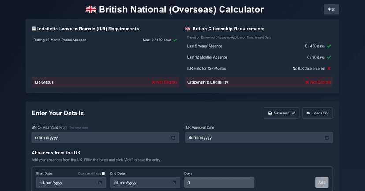Image resolution: width=365 pixels, height=191 pixels.
Task: Click the 'Enter Your Details' heading
Action: (x=58, y=113)
